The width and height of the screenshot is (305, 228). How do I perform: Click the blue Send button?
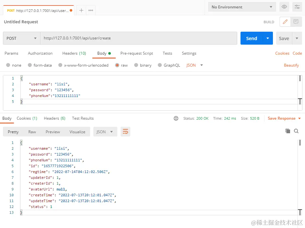click(252, 38)
